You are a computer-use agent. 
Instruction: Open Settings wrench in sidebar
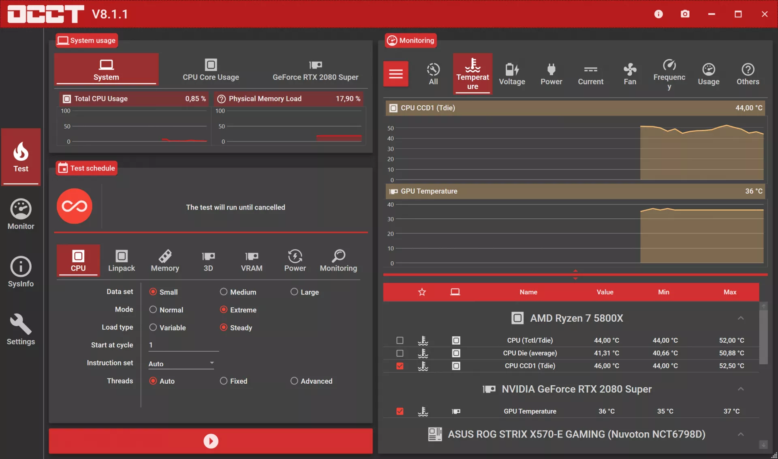tap(21, 329)
